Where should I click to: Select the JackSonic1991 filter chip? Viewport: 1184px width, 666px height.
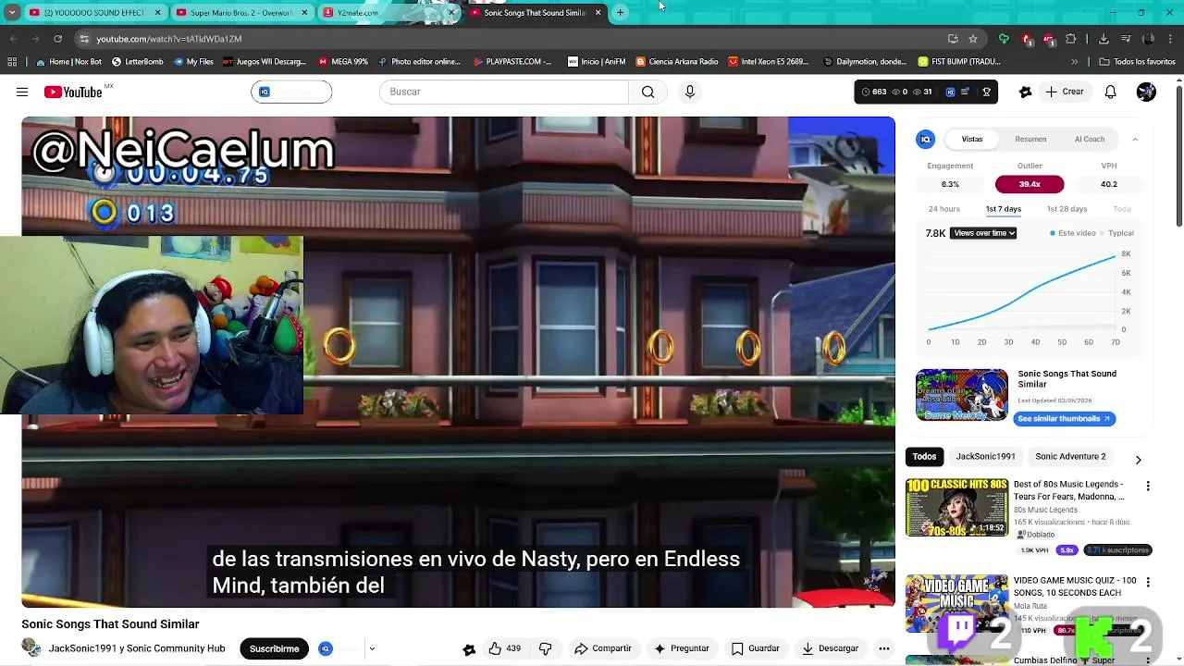tap(985, 456)
